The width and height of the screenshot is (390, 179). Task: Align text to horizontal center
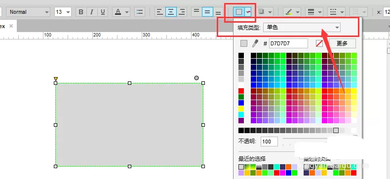coord(171,12)
